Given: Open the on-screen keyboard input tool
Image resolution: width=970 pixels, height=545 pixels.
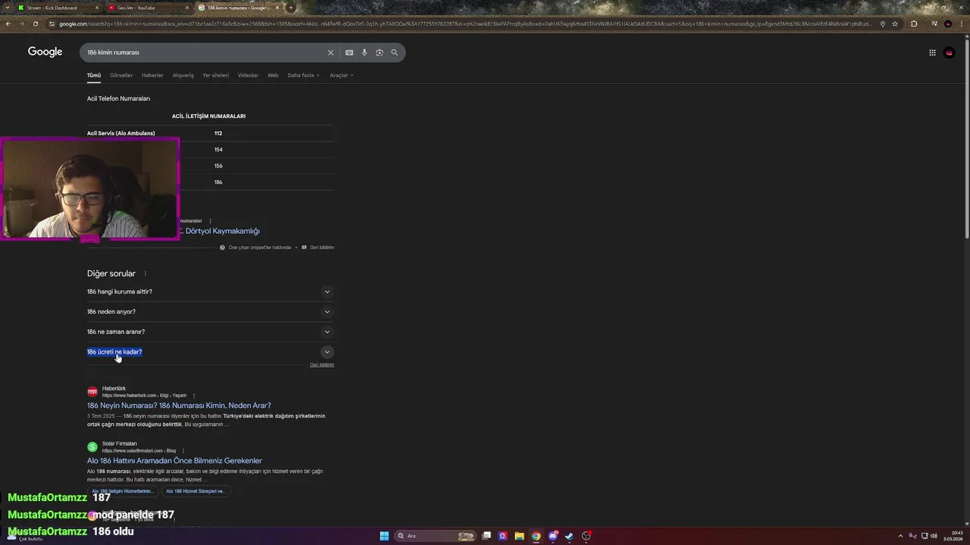Looking at the screenshot, I should click(349, 52).
